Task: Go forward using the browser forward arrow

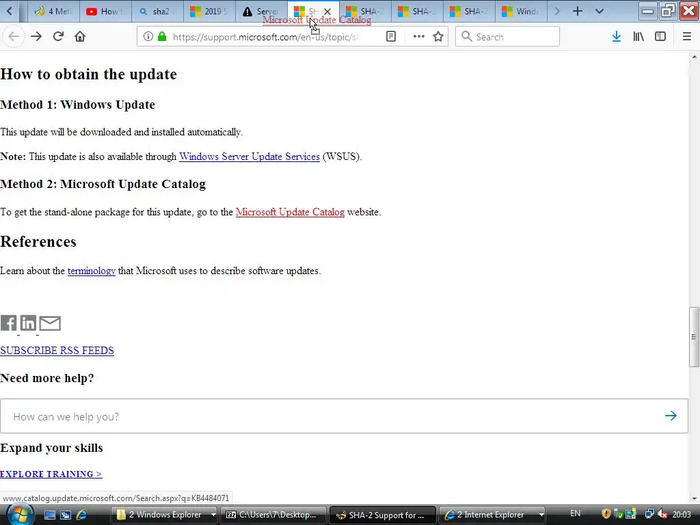Action: (x=36, y=37)
